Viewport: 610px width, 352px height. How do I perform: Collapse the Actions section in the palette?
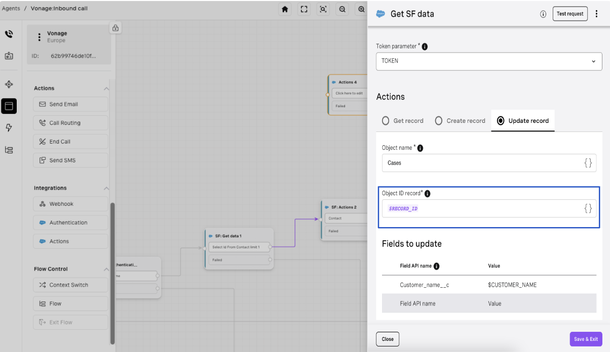pos(106,89)
